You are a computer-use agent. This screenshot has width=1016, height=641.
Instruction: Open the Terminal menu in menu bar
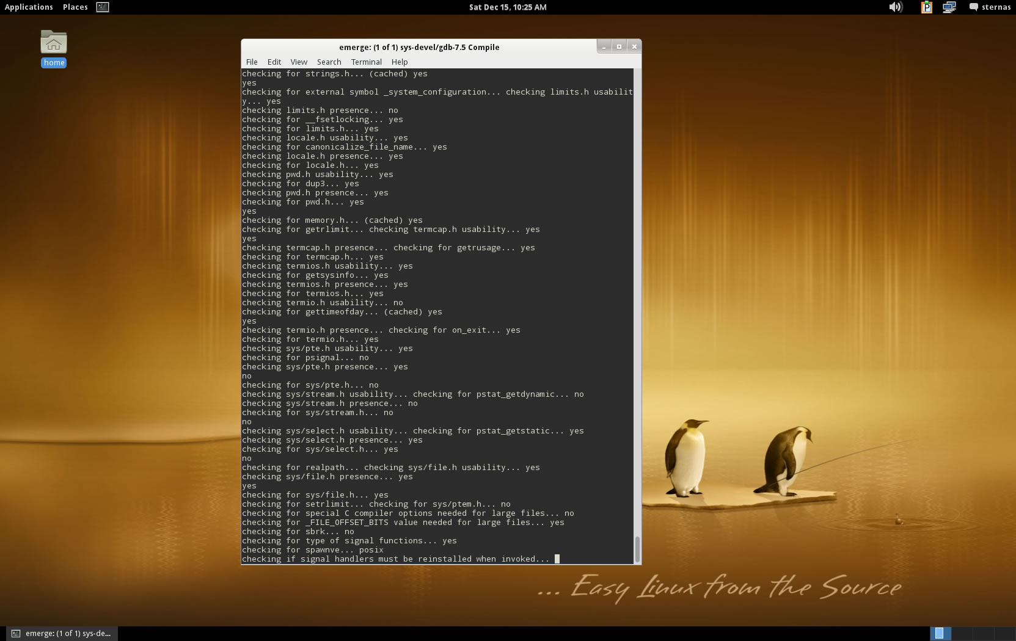pyautogui.click(x=367, y=62)
